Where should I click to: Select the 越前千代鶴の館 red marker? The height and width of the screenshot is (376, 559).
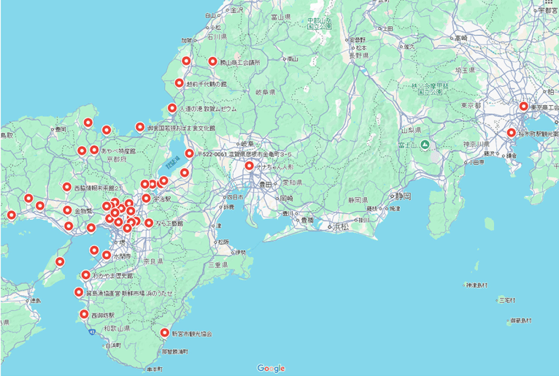180,83
